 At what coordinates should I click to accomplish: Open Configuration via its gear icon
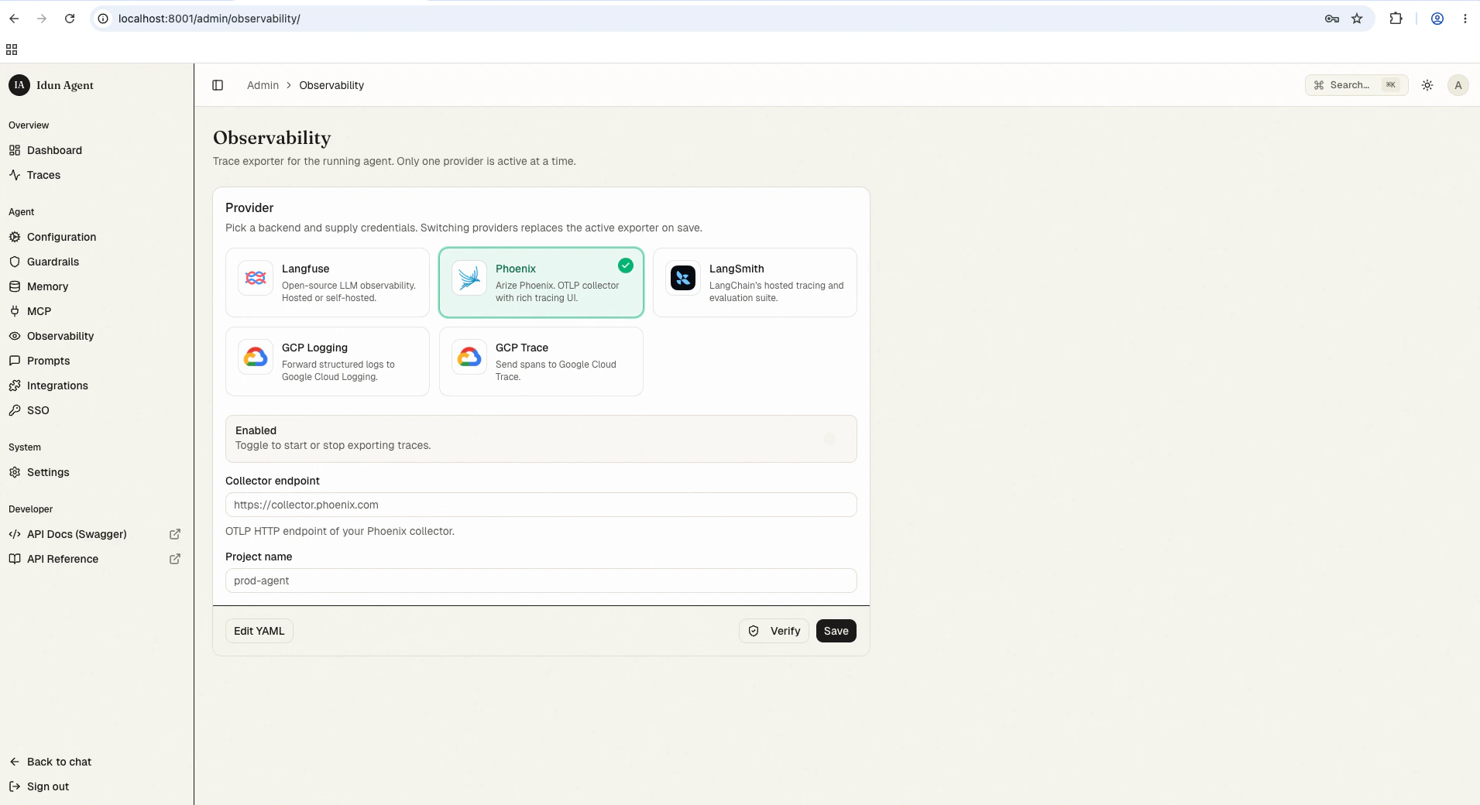[x=15, y=237]
